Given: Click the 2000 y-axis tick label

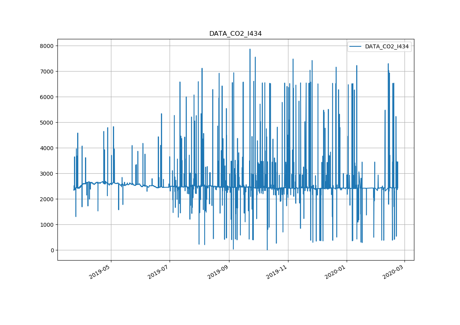Looking at the screenshot, I should pos(47,199).
